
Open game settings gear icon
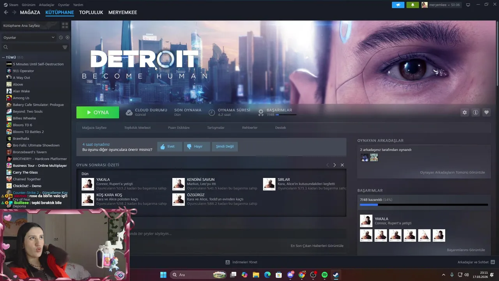[x=464, y=112]
